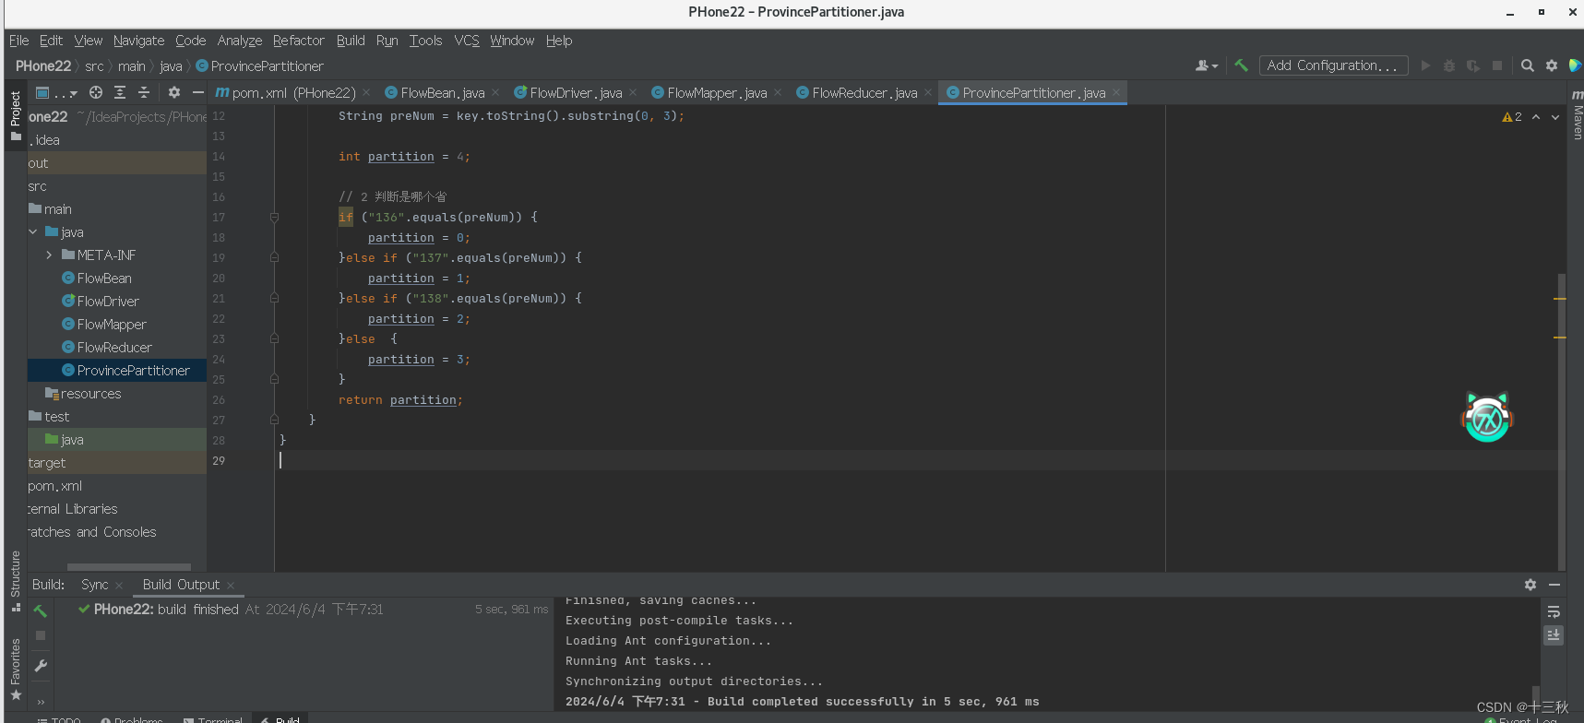Click the Stop square in the top toolbar
This screenshot has height=723, width=1584.
tap(1497, 65)
